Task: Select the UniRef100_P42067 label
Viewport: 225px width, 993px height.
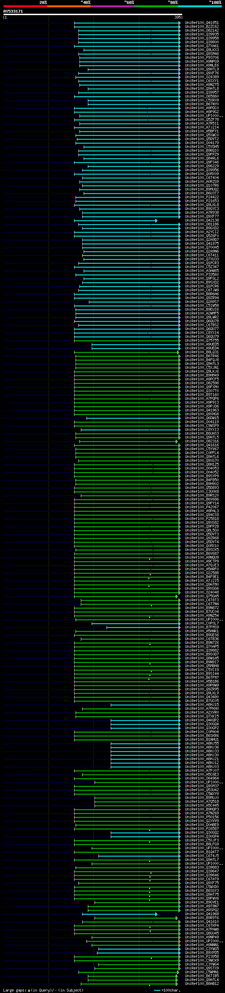Action: pyautogui.click(x=201, y=507)
